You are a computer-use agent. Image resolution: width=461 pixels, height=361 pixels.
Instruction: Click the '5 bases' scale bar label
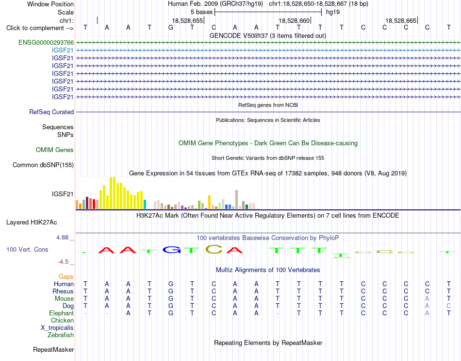coord(202,12)
